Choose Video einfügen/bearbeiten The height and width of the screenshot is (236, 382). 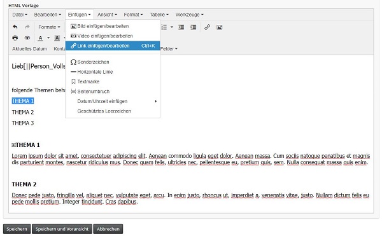(113, 36)
